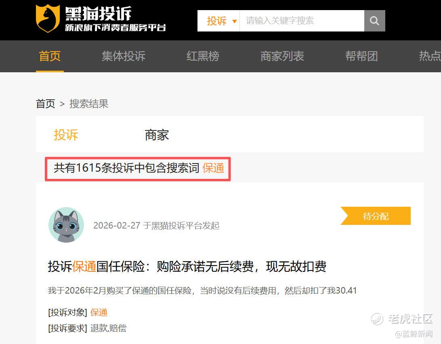441x344 pixels.
Task: Switch to the 商家 results tab
Action: pyautogui.click(x=157, y=135)
